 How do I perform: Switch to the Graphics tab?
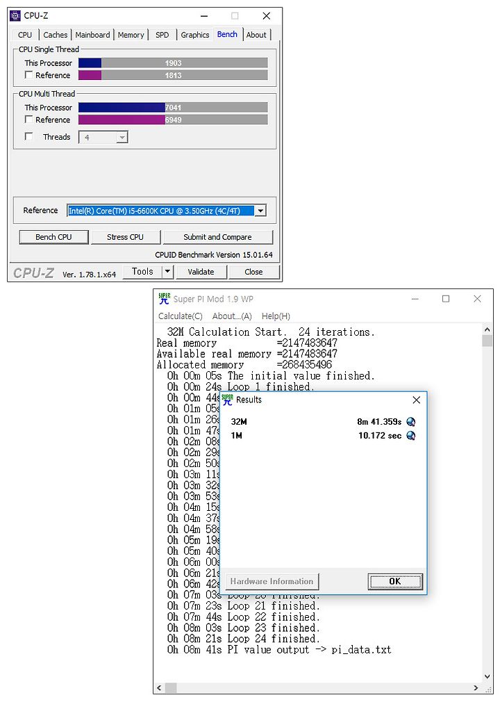(195, 35)
